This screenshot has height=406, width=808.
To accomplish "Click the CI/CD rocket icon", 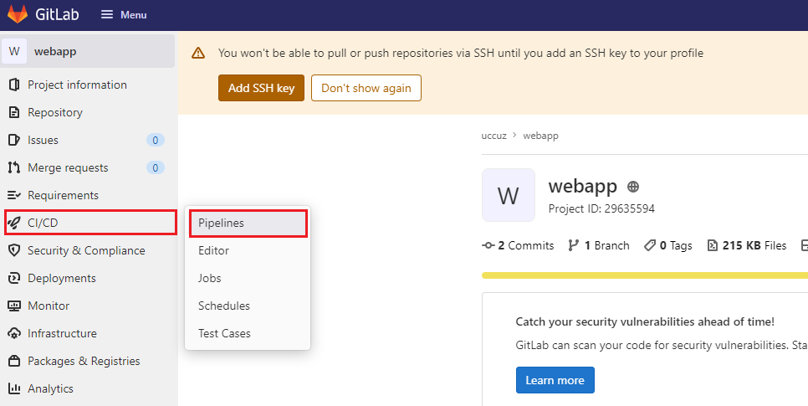I will click(x=13, y=223).
